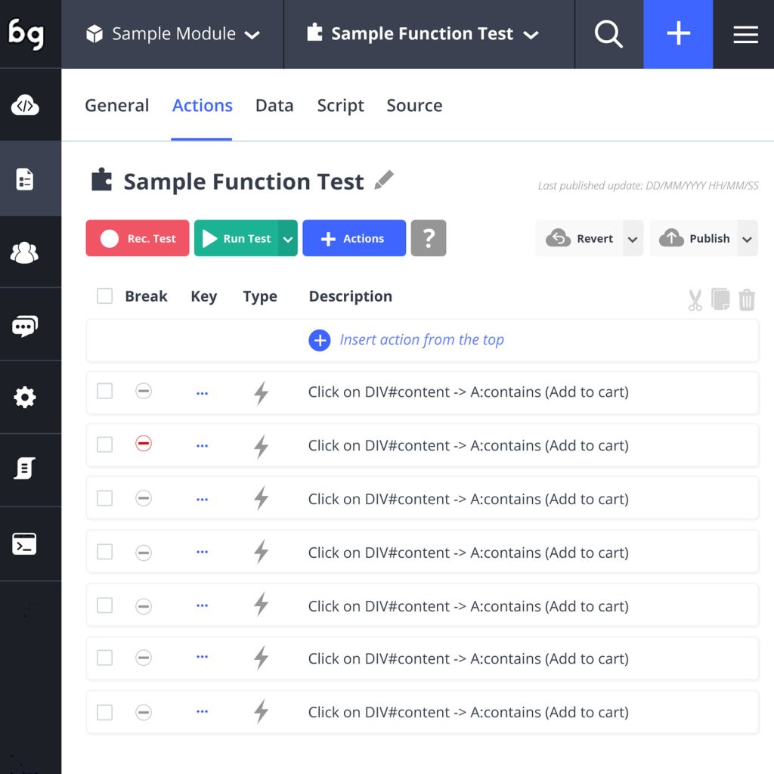Click Insert action from the top
This screenshot has width=774, height=774.
click(407, 340)
